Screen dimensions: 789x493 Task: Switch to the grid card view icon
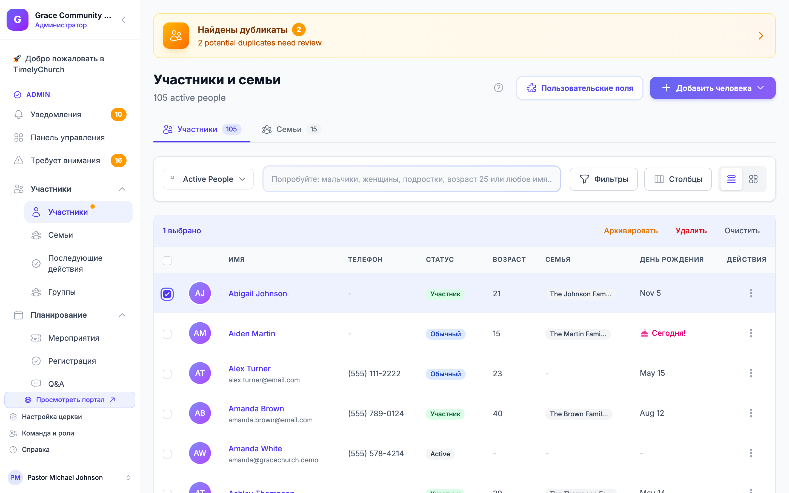(753, 179)
